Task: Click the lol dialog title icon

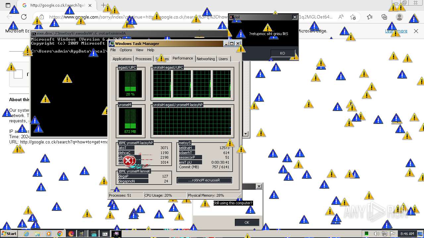Action: tap(232, 17)
